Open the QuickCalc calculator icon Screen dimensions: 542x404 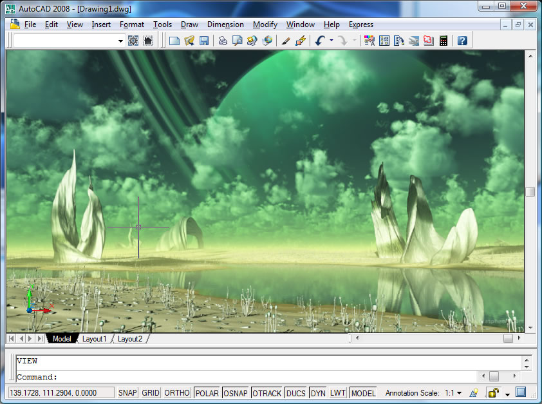pos(444,41)
